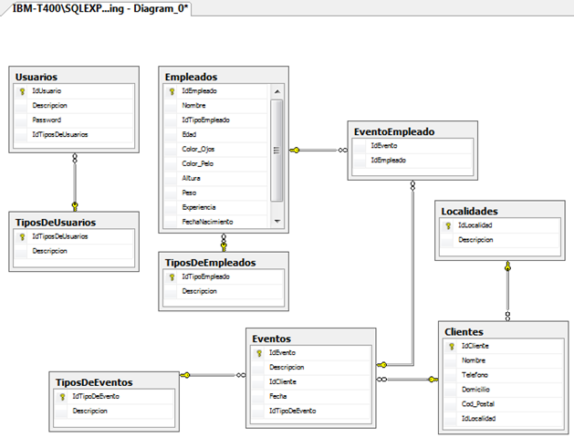Click the relationship line between Localidades and Clientes
The image size is (574, 438).
click(507, 291)
